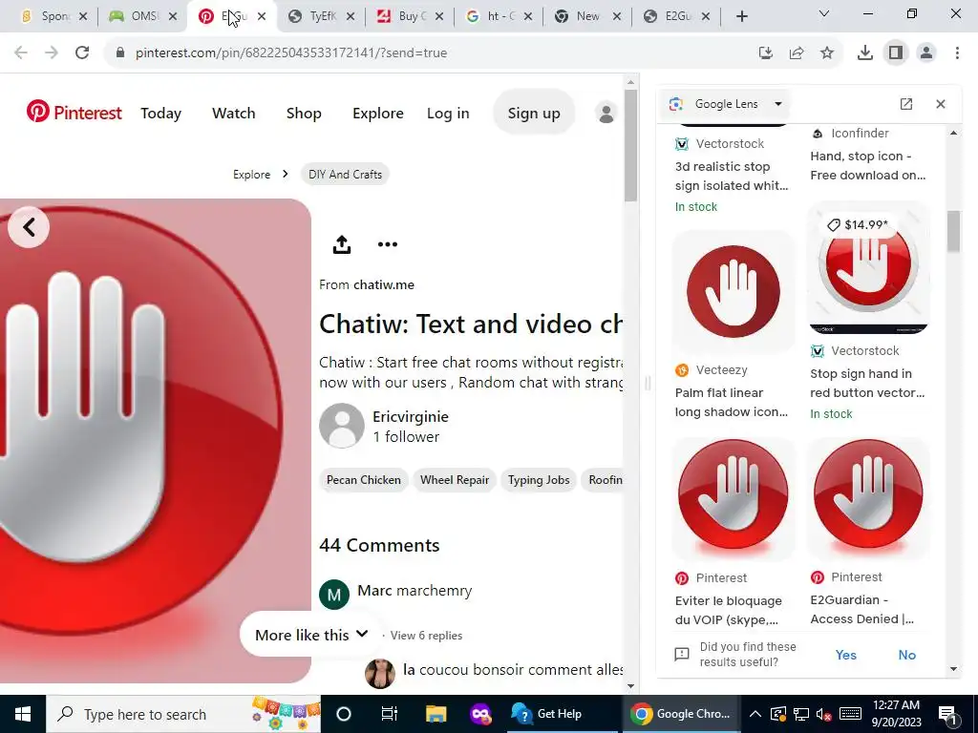
Task: Click the Type here to search box
Action: [184, 714]
